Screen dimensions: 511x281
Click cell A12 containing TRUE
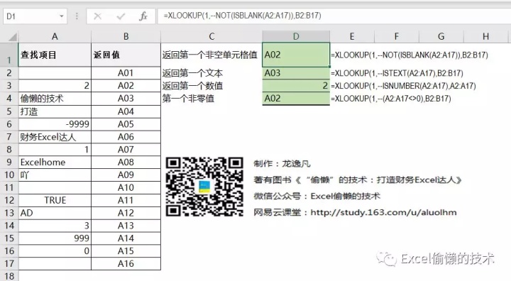point(55,200)
